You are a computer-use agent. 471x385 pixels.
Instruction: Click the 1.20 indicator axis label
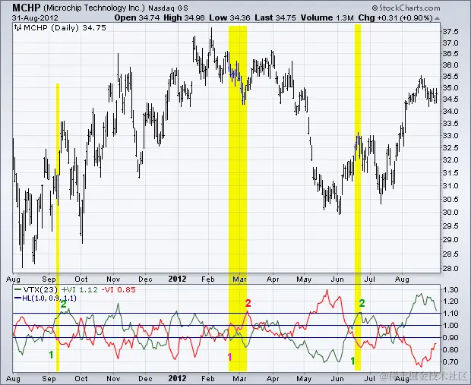click(450, 301)
